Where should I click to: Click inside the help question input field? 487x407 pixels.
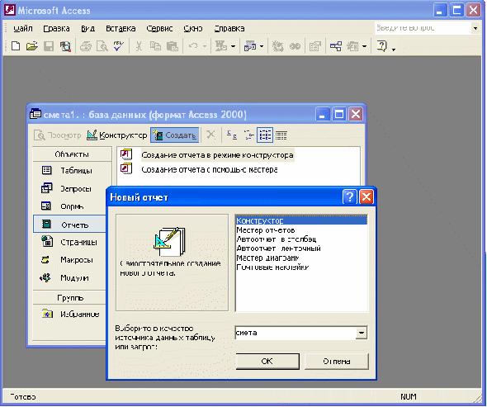(x=423, y=28)
